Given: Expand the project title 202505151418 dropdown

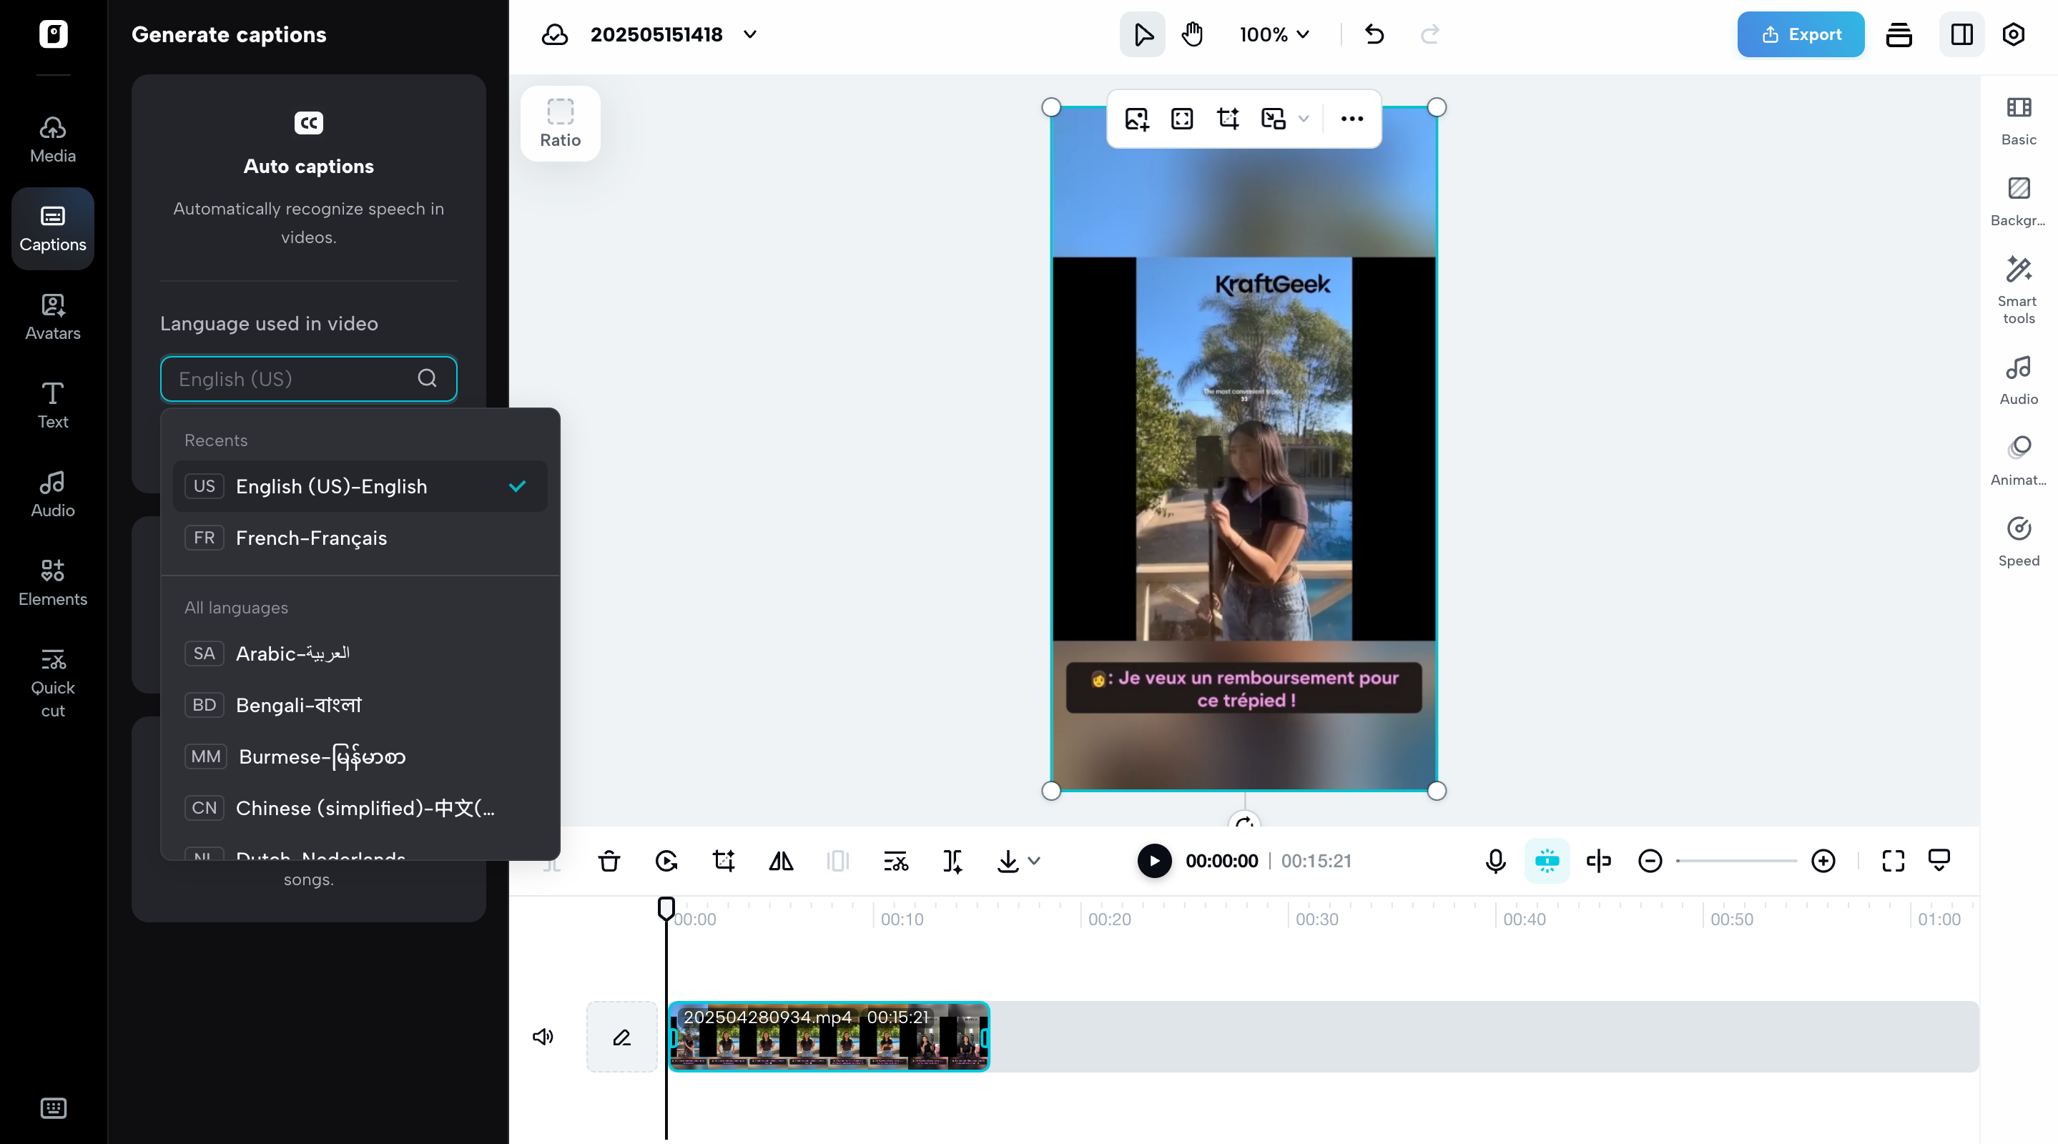Looking at the screenshot, I should coord(749,34).
